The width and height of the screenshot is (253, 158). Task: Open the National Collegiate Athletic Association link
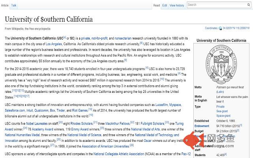[119, 154]
